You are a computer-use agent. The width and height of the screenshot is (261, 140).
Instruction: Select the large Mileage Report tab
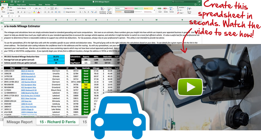click(x=19, y=122)
